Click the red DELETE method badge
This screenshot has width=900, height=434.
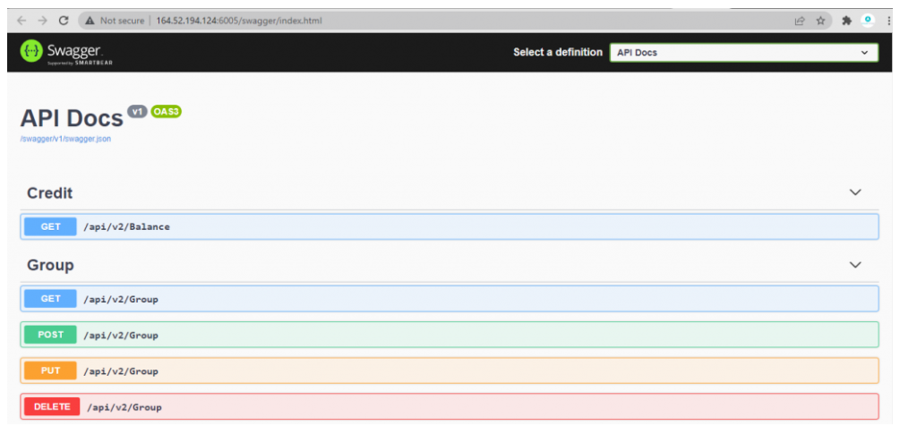click(x=52, y=406)
